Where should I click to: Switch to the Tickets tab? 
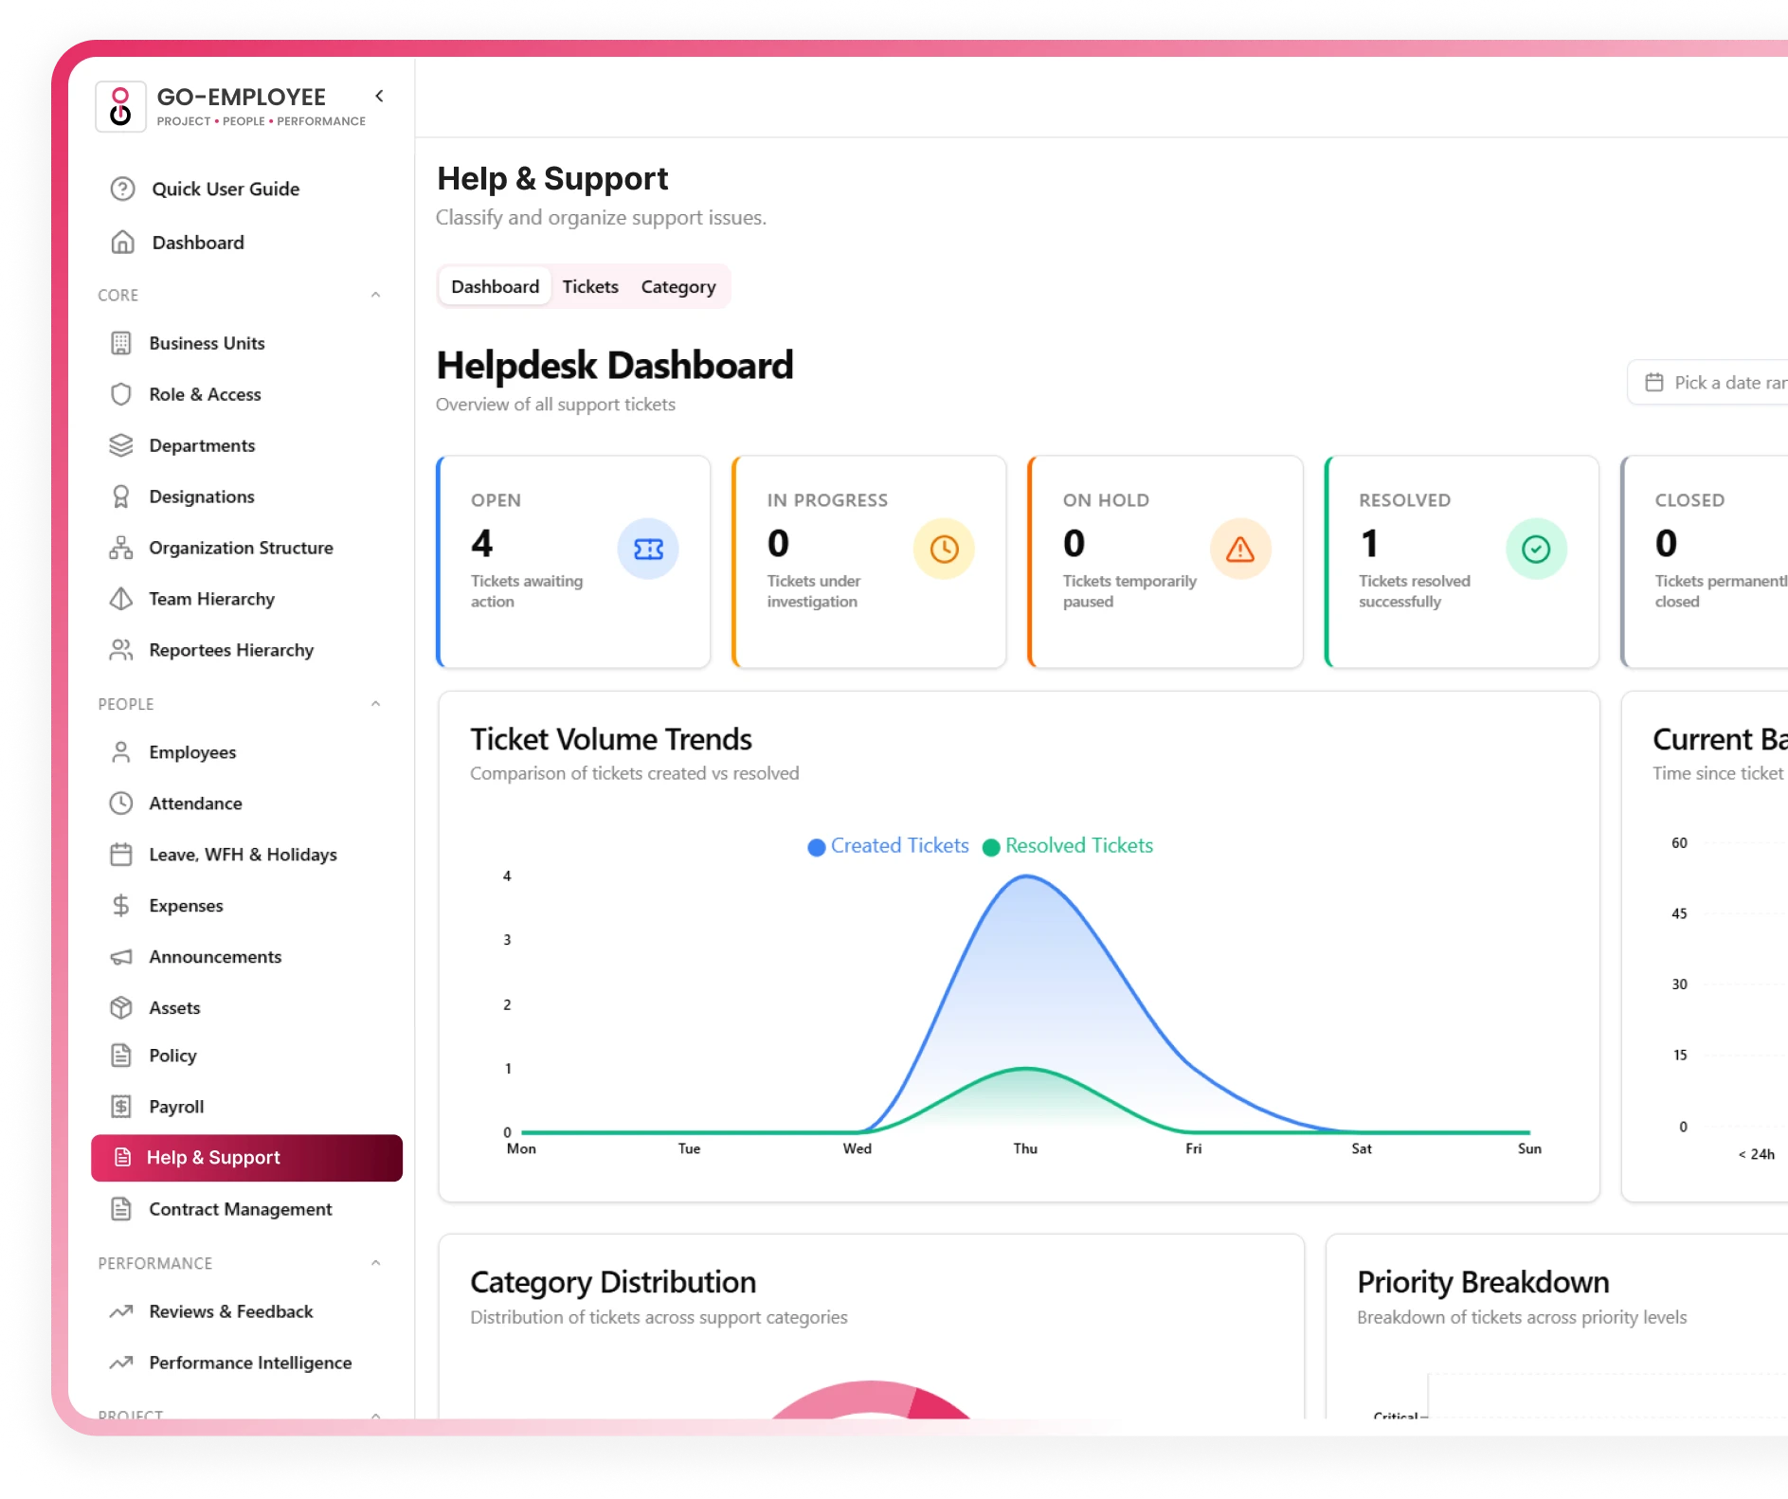pyautogui.click(x=590, y=286)
